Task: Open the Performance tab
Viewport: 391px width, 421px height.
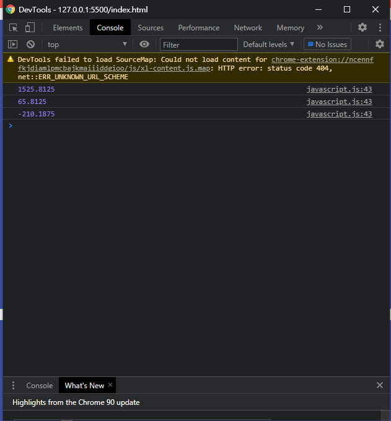Action: tap(198, 28)
